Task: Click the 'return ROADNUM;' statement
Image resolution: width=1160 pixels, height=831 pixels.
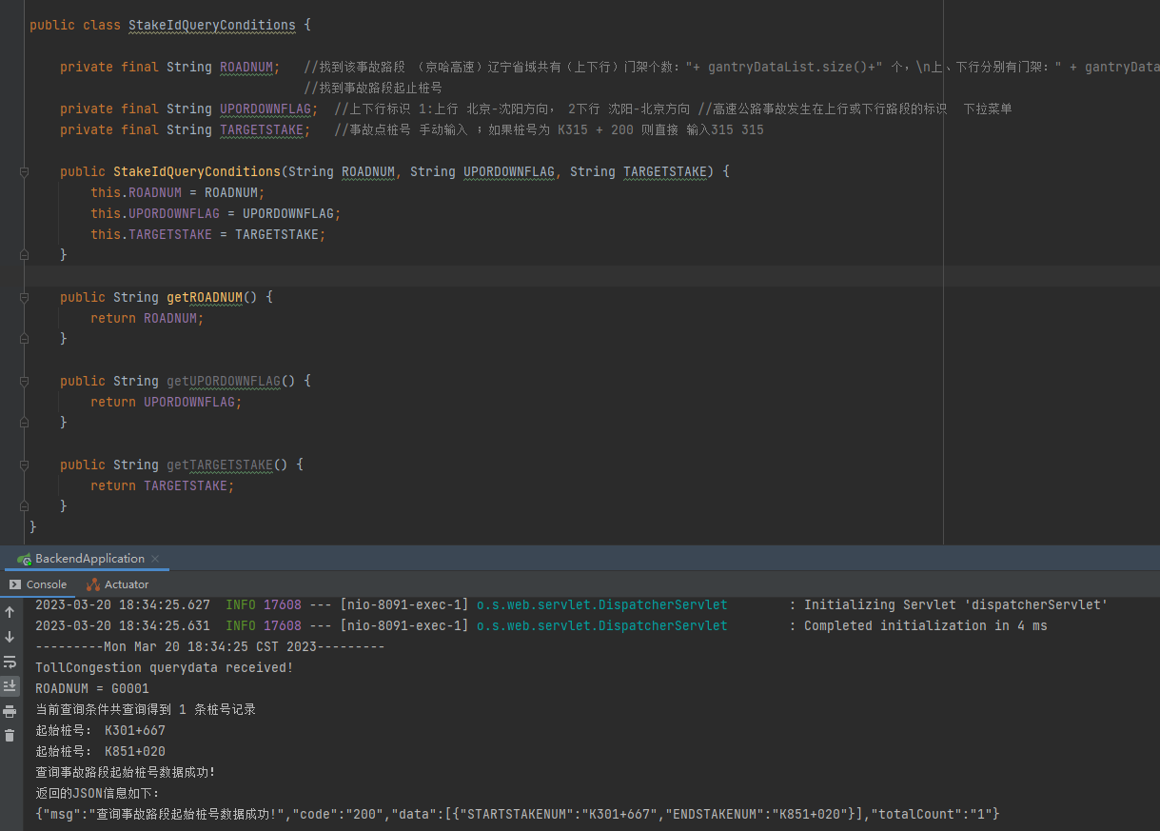Action: [x=147, y=318]
